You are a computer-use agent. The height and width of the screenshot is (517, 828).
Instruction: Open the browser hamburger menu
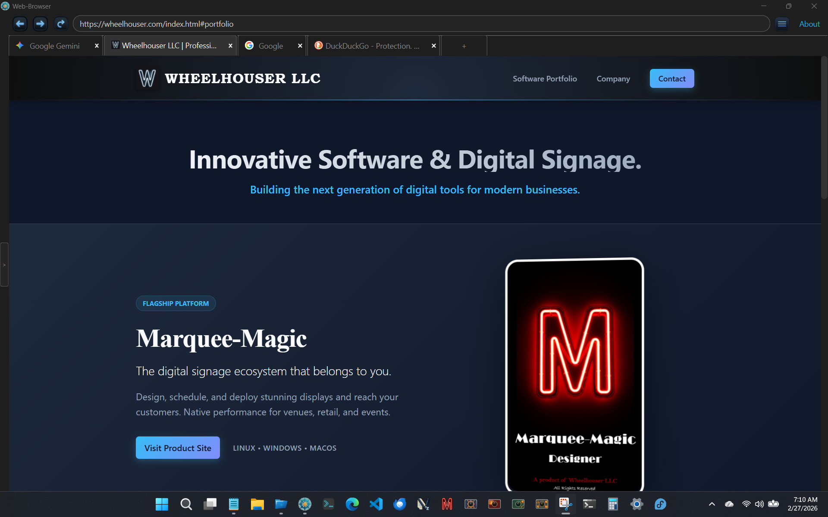pyautogui.click(x=782, y=24)
